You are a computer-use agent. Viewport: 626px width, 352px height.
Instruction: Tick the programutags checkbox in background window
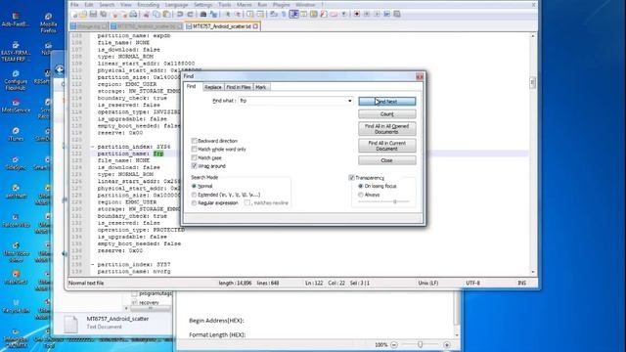(135, 293)
